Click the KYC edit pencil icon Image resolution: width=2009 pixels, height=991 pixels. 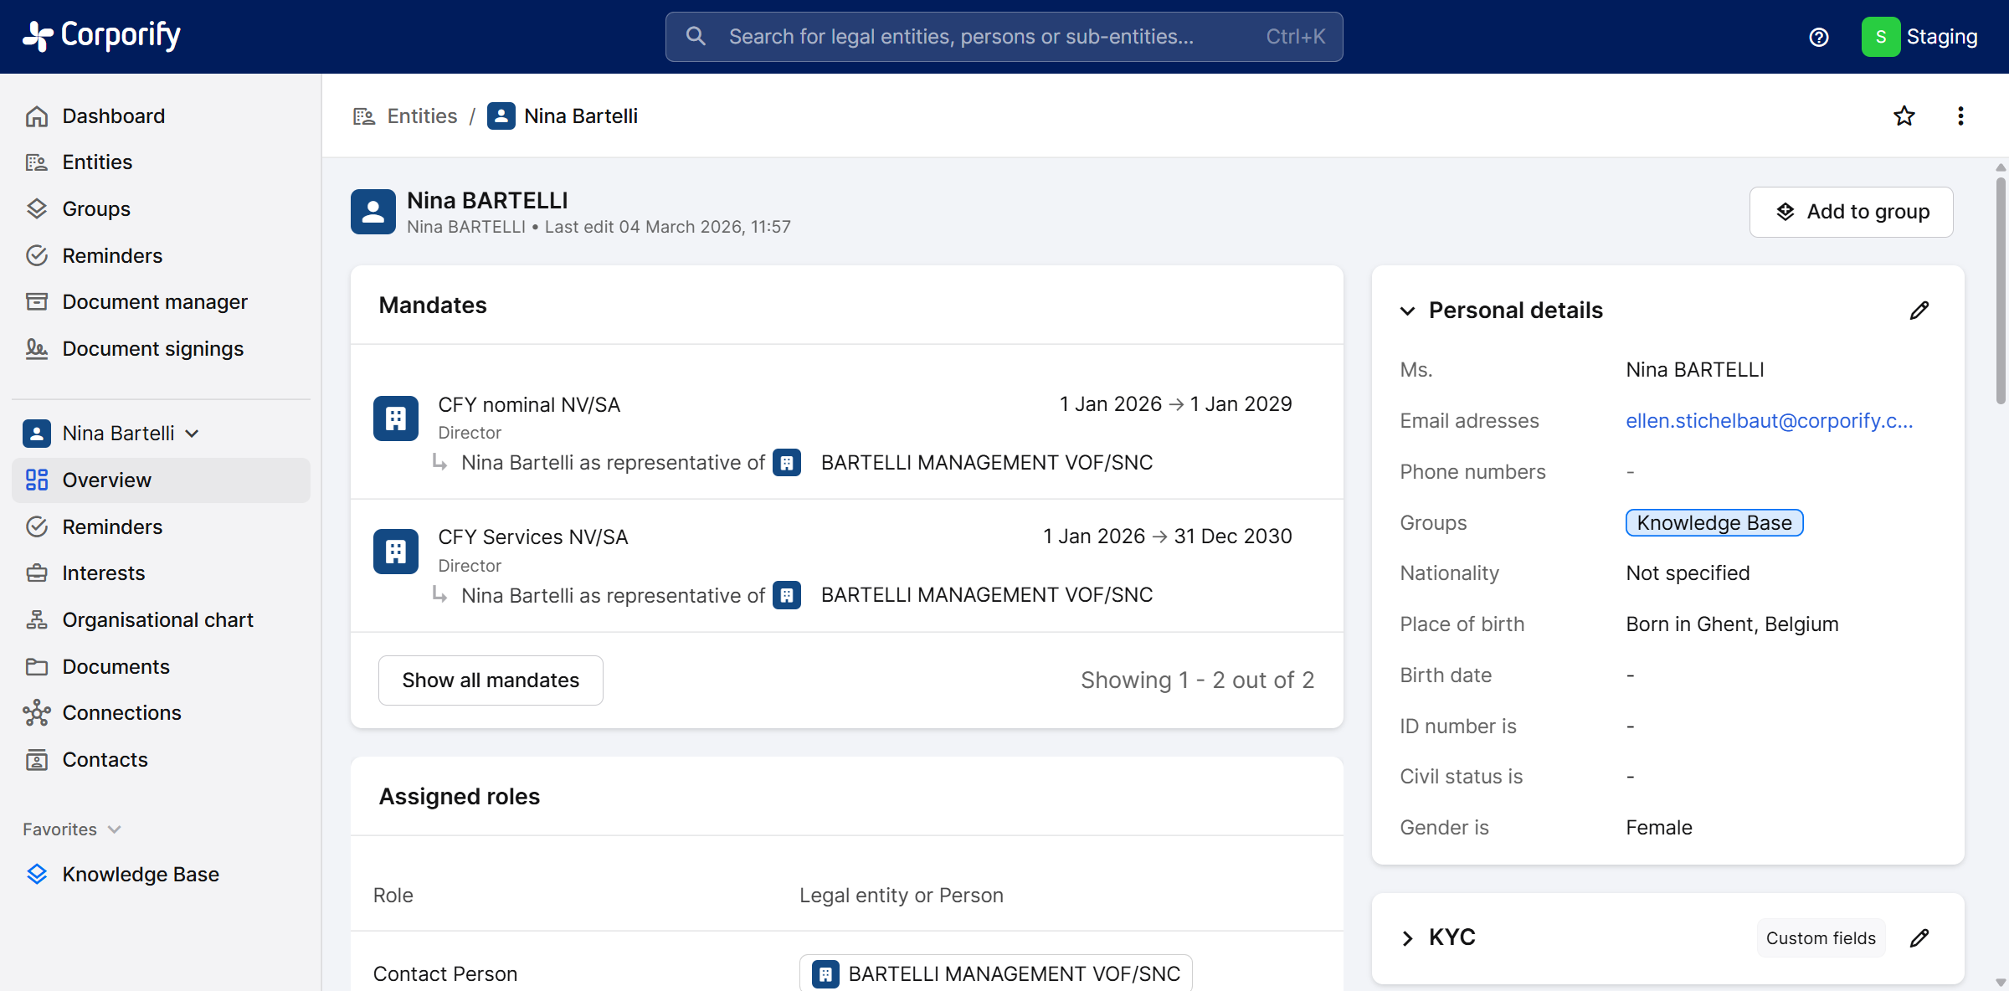(1919, 938)
